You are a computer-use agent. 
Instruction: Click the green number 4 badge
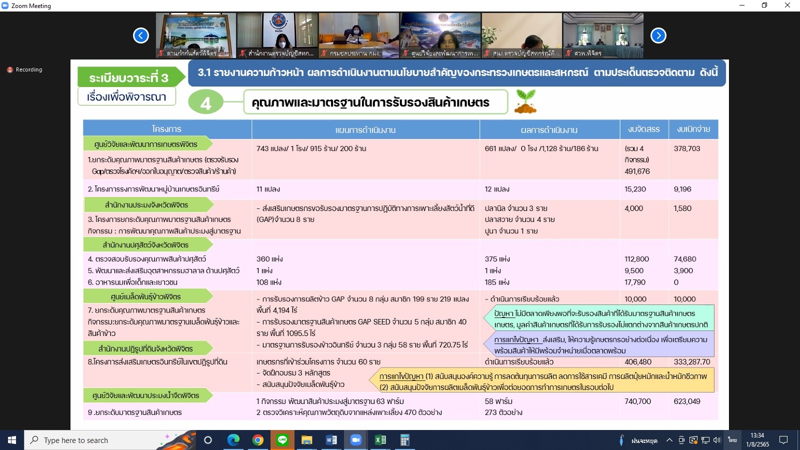point(206,102)
